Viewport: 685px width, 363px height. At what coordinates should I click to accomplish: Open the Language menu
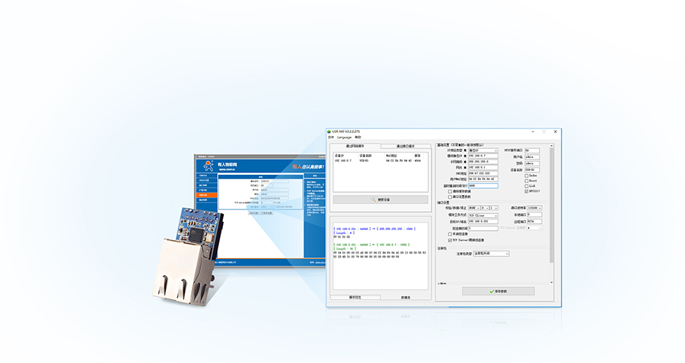(344, 137)
